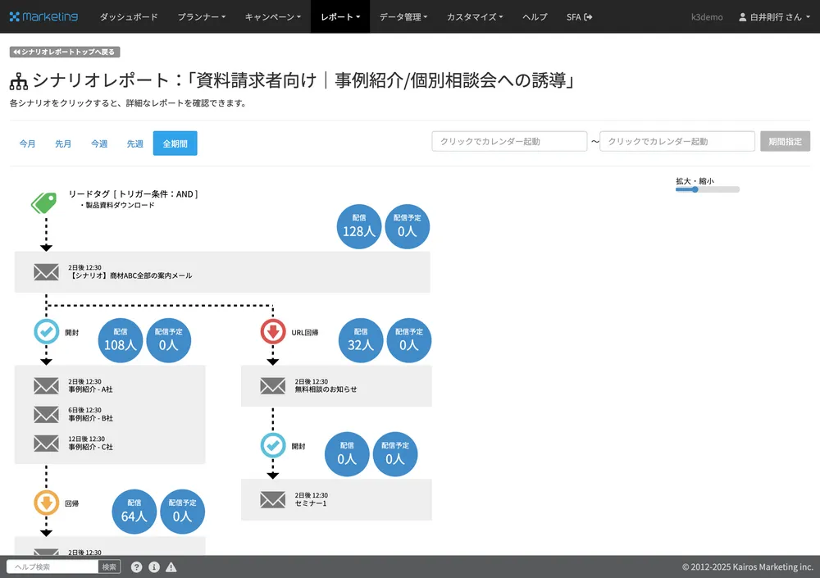
Task: Click the Kairos Marketing logo
Action: (43, 16)
